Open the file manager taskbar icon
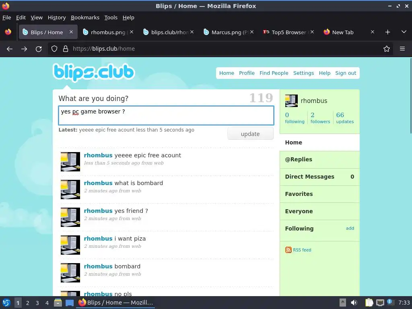412x309 pixels. point(58,303)
